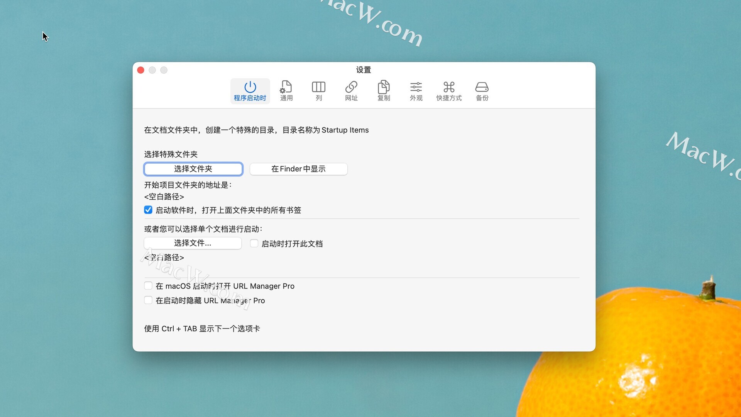Click the 开始项目文件夹的地址是 label
This screenshot has height=417, width=741.
(188, 185)
